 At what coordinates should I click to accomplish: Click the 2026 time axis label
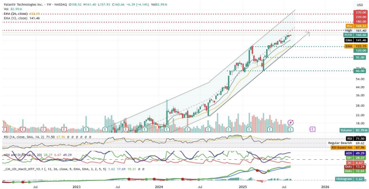click(325, 186)
